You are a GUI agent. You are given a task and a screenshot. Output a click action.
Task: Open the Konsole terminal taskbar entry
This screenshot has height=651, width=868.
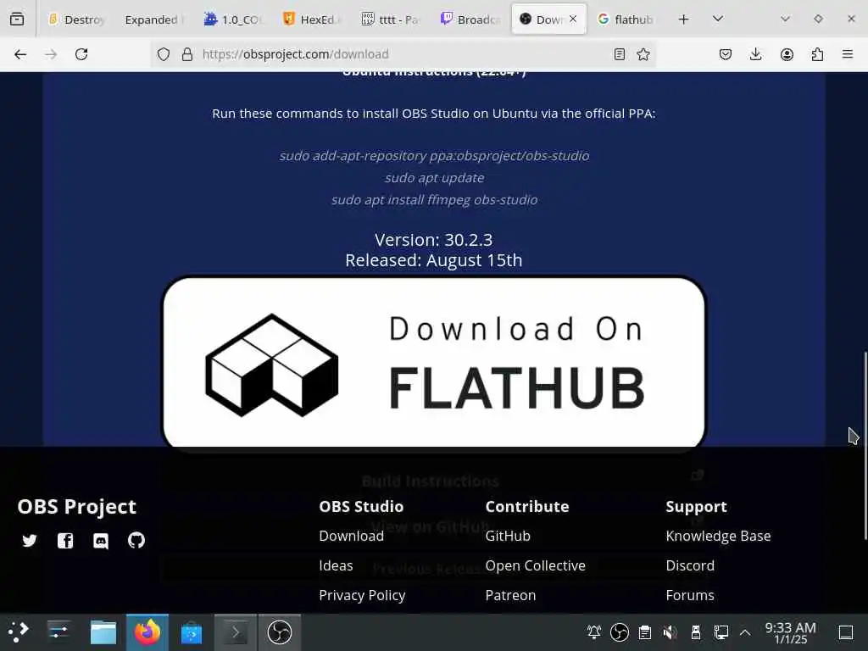[x=236, y=632]
